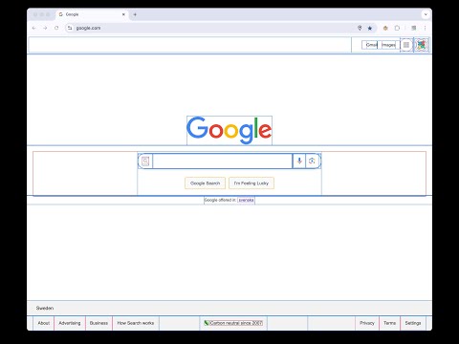Close the Google tab
The height and width of the screenshot is (344, 459).
tap(123, 14)
